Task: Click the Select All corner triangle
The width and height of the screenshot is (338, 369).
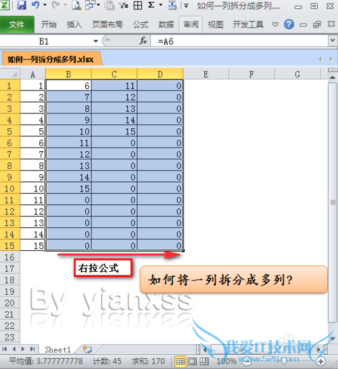Action: tap(10, 74)
